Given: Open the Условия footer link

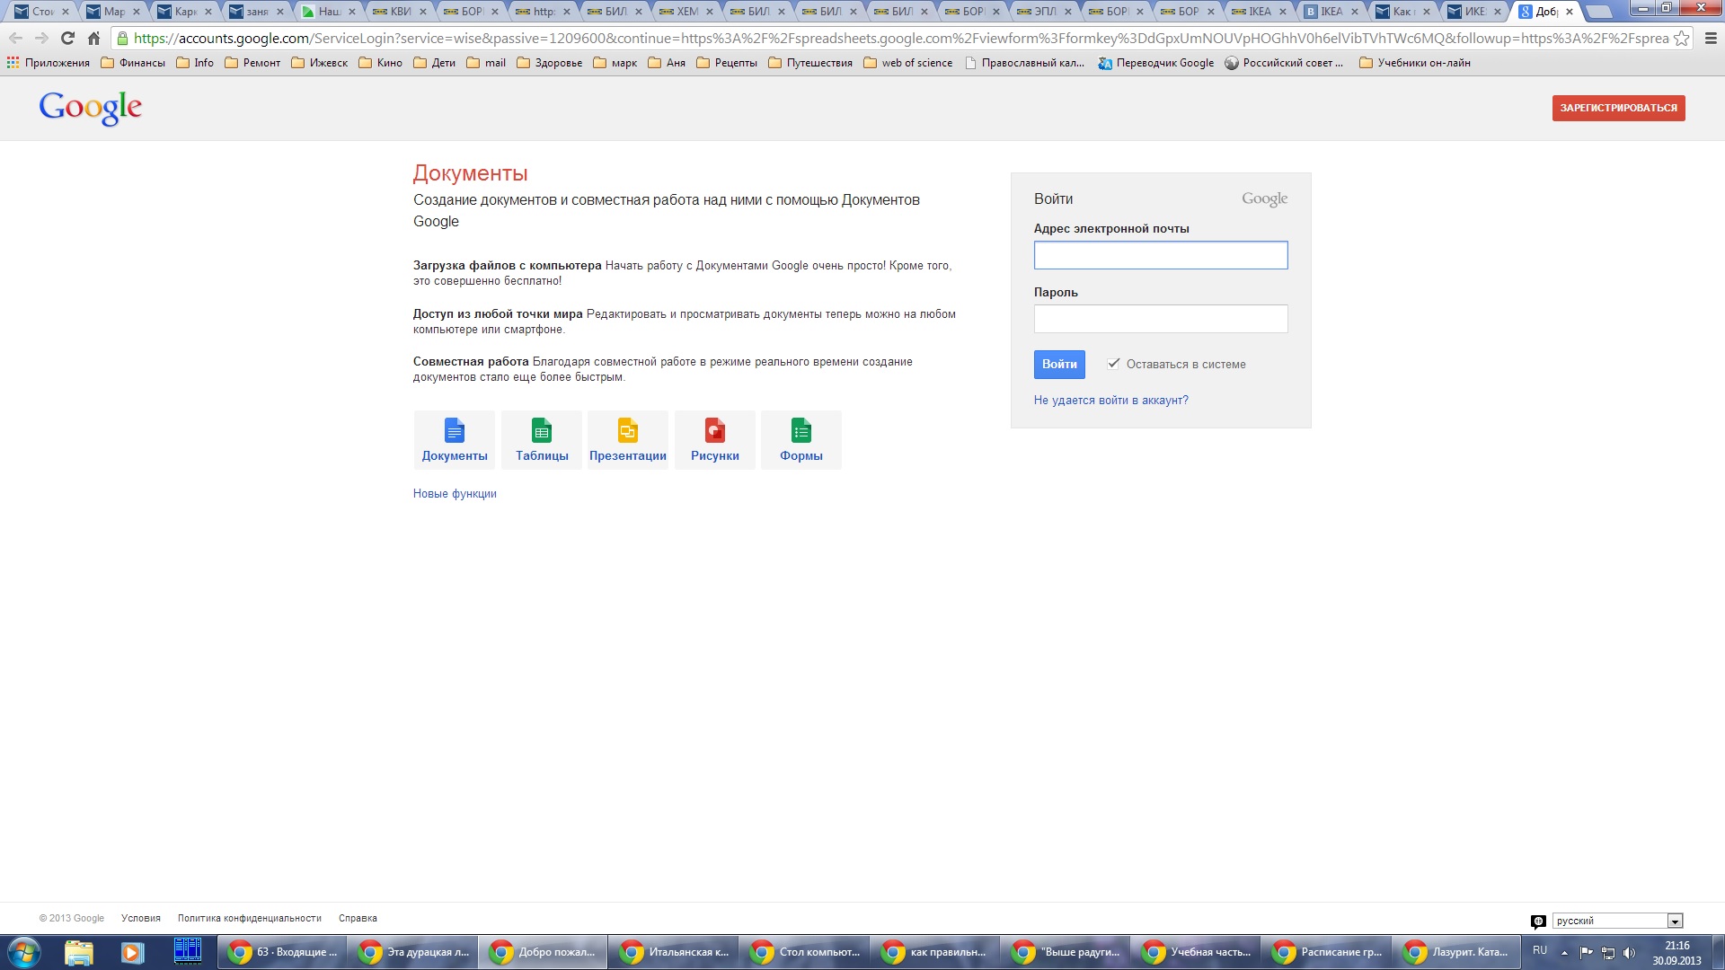Looking at the screenshot, I should pyautogui.click(x=141, y=918).
